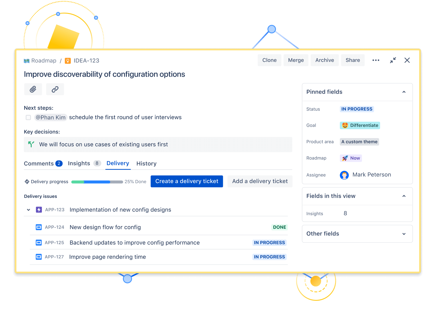
Task: Click Create a delivery ticket
Action: pyautogui.click(x=187, y=181)
